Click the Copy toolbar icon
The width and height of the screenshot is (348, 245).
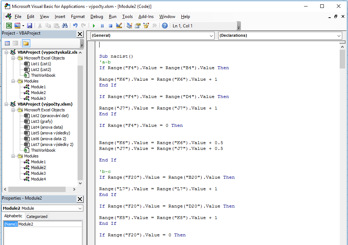(x=48, y=26)
